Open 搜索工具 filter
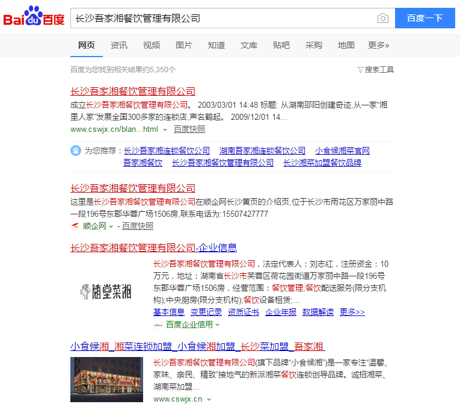Viewport: 460px width, 410px height. pyautogui.click(x=376, y=70)
